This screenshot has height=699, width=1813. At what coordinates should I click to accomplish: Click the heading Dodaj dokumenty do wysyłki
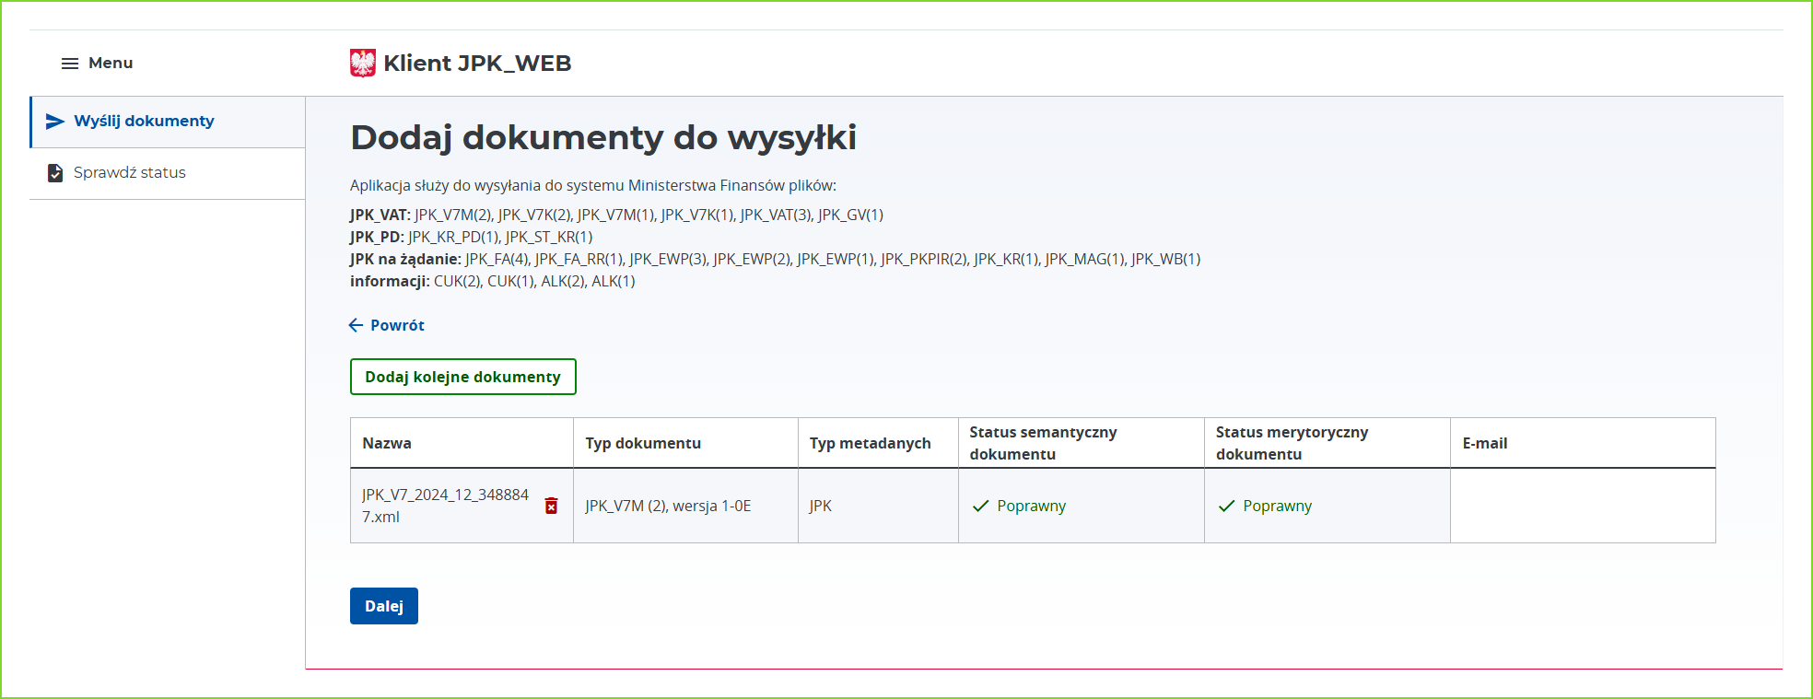point(603,137)
